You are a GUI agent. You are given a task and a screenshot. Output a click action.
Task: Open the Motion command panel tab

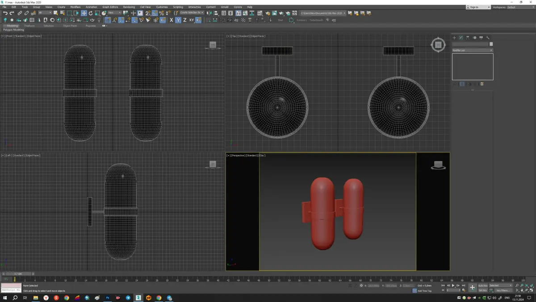coord(474,38)
